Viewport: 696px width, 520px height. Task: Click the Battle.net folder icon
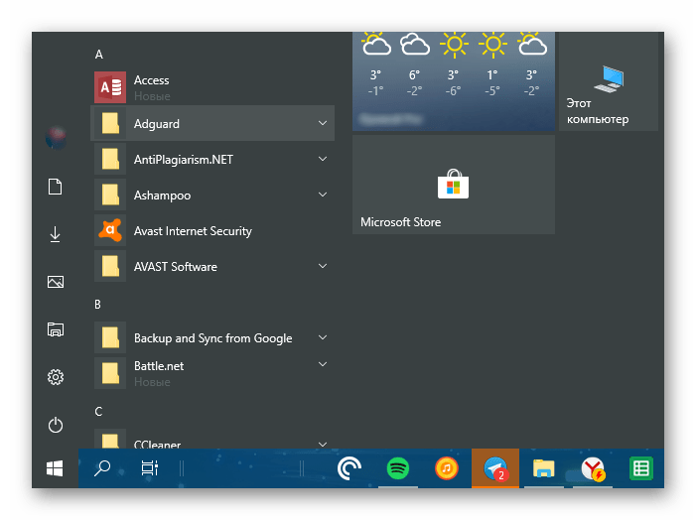(x=110, y=373)
